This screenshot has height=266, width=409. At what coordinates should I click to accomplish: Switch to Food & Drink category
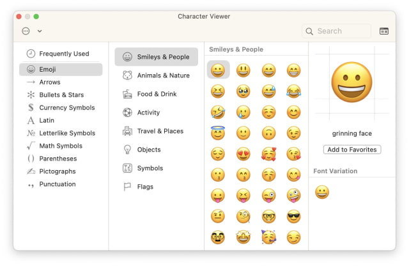157,94
